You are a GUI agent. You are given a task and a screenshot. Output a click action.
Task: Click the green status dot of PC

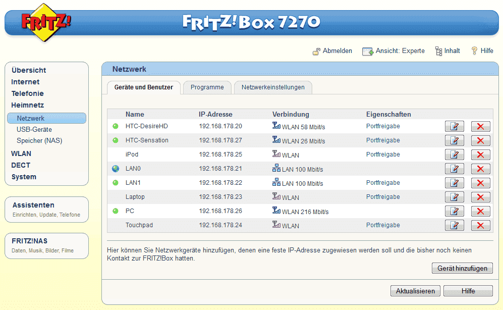(116, 211)
